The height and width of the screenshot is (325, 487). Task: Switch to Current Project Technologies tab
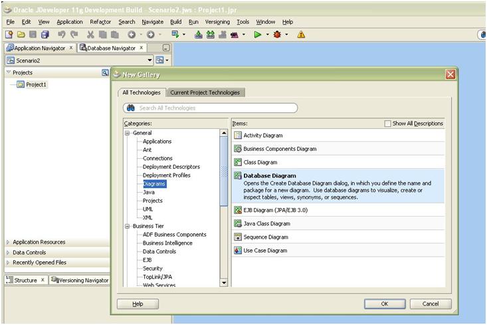click(x=205, y=92)
